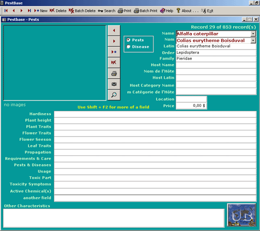
Task: Open the Name dropdown list
Action: pos(253,33)
